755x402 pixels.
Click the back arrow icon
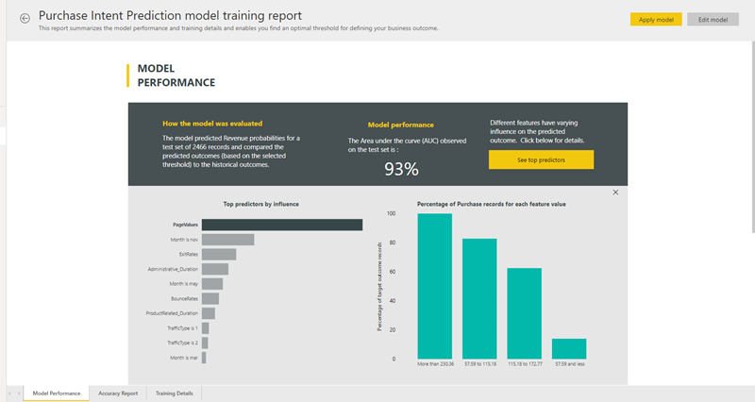pyautogui.click(x=25, y=18)
